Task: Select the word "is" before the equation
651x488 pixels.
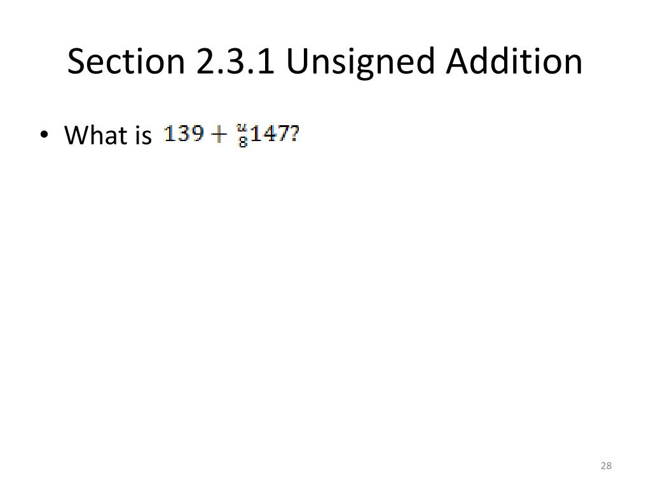Action: pyautogui.click(x=144, y=135)
